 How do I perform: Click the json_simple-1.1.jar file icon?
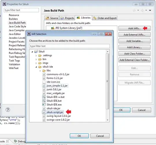(x=44, y=86)
